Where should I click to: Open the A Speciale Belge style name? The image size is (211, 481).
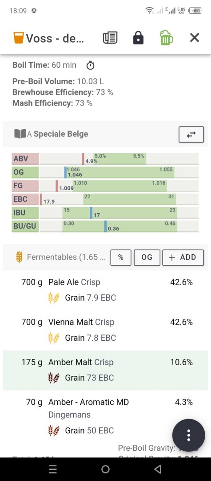[x=57, y=134]
